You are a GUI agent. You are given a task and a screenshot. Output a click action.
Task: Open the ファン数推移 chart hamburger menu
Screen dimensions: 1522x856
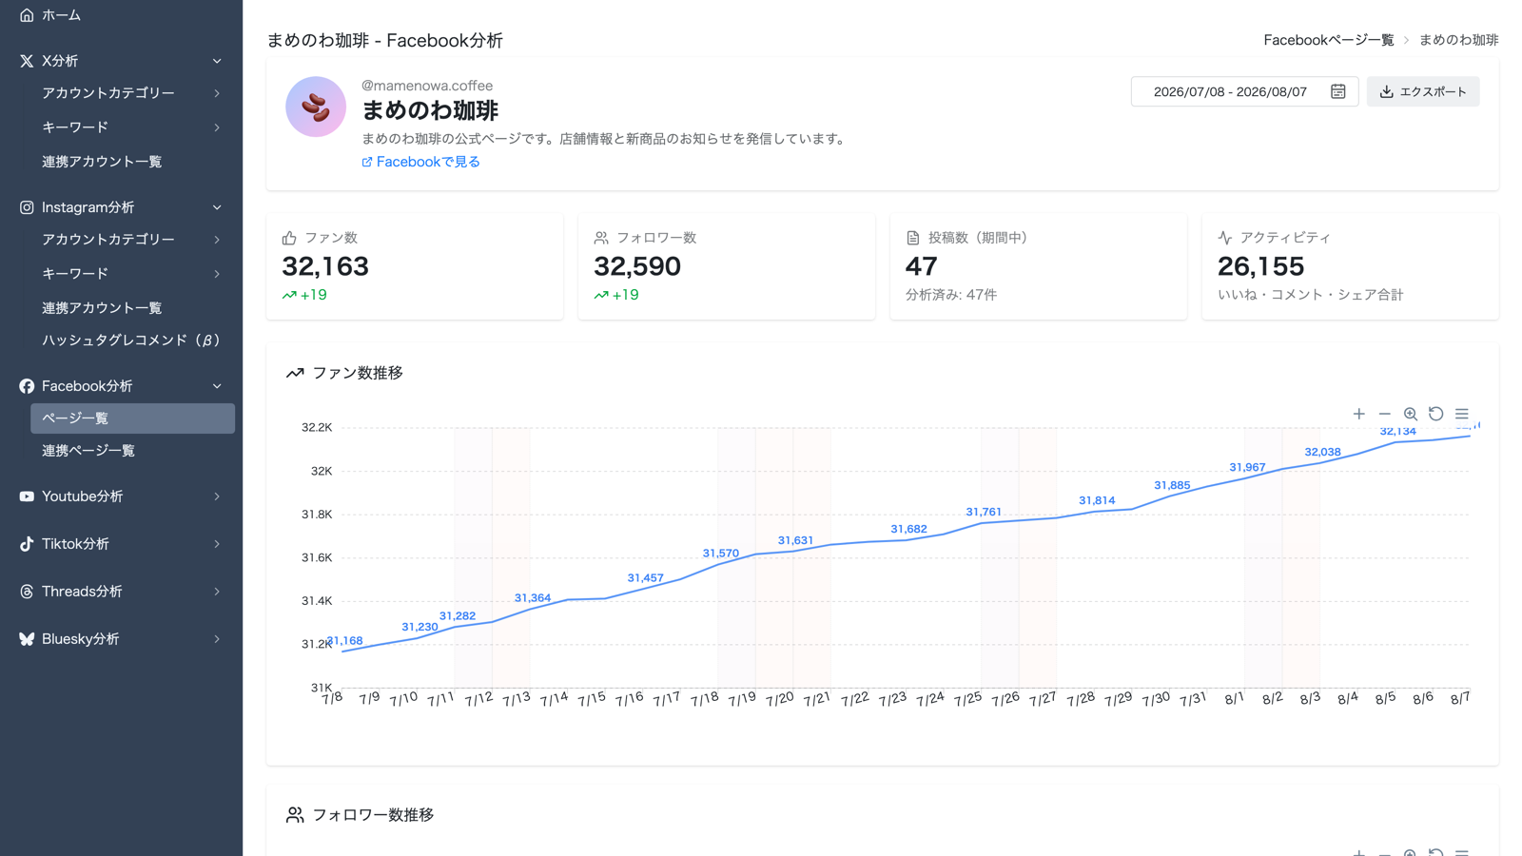1462,414
